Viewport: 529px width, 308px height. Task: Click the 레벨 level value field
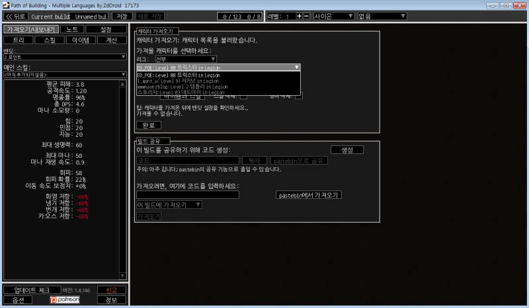tap(289, 16)
